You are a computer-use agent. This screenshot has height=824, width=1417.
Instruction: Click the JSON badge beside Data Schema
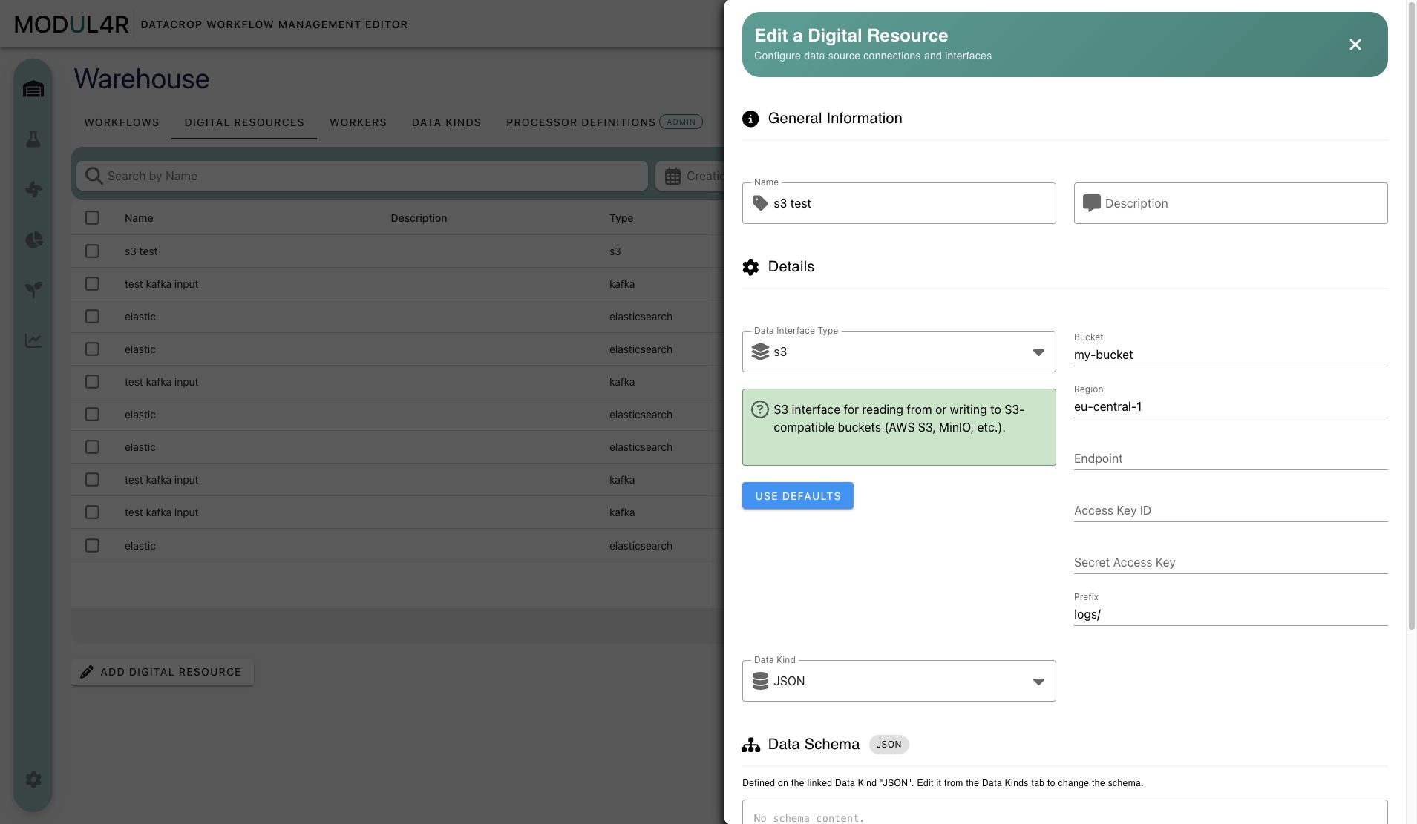pyautogui.click(x=889, y=745)
